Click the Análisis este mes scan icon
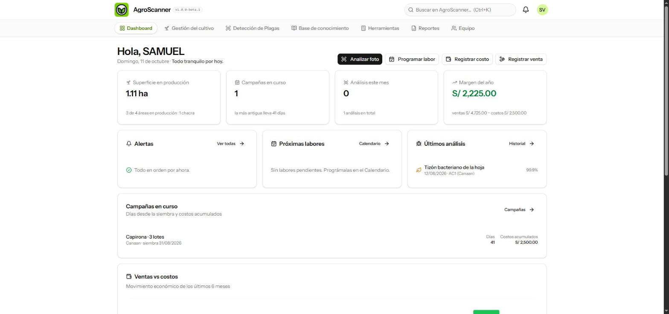The width and height of the screenshot is (669, 314). (346, 83)
